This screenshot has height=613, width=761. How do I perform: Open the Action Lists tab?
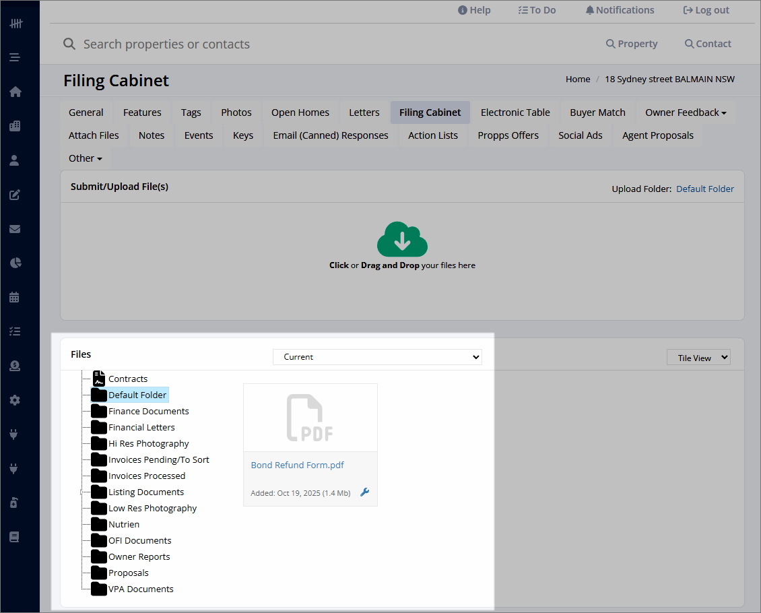[x=433, y=135]
